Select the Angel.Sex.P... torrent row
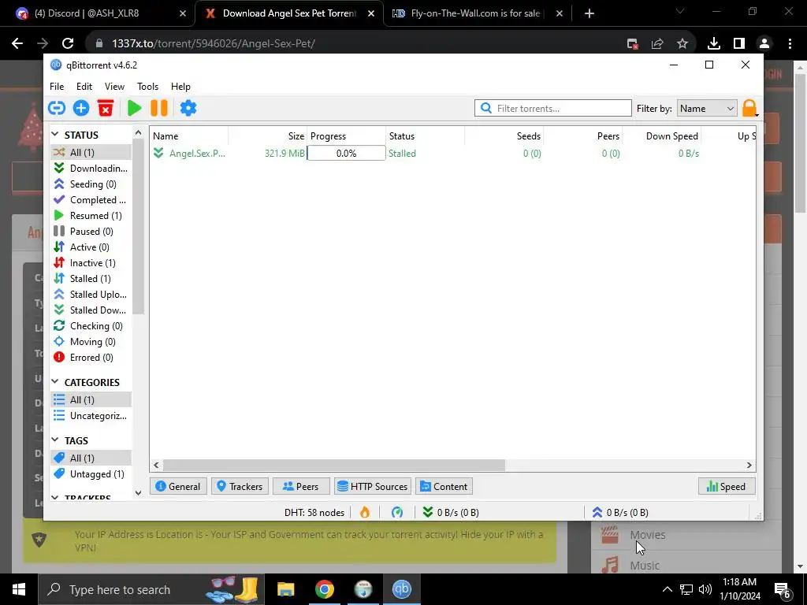Viewport: 807px width, 605px height. click(x=453, y=154)
